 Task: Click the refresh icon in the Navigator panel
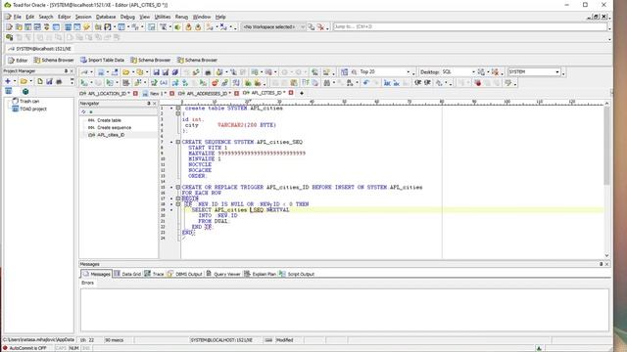point(84,112)
